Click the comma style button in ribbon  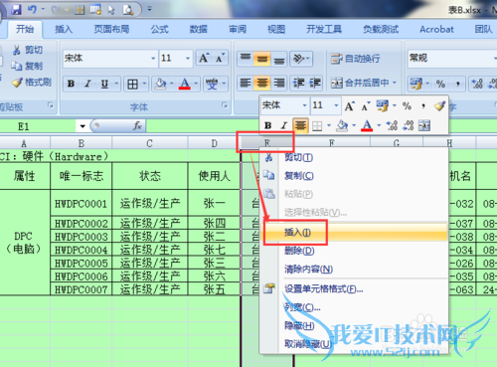[458, 84]
